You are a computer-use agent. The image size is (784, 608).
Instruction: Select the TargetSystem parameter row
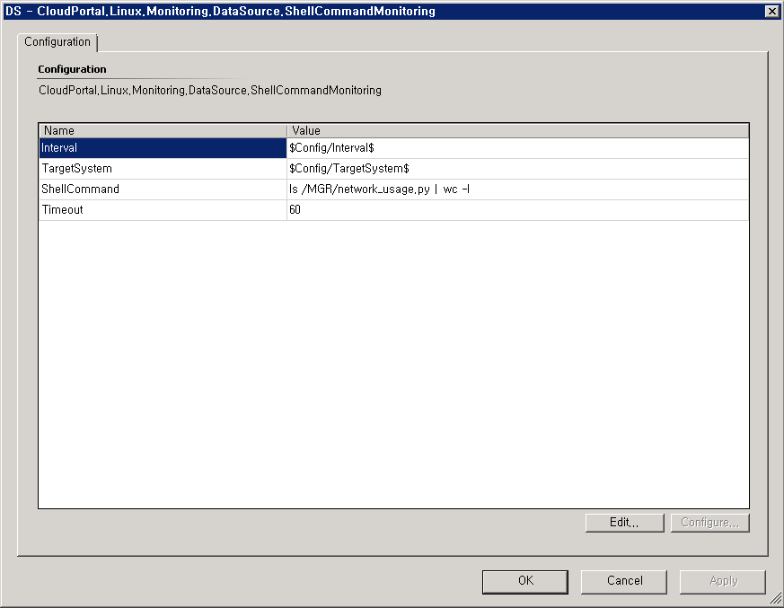click(x=162, y=168)
